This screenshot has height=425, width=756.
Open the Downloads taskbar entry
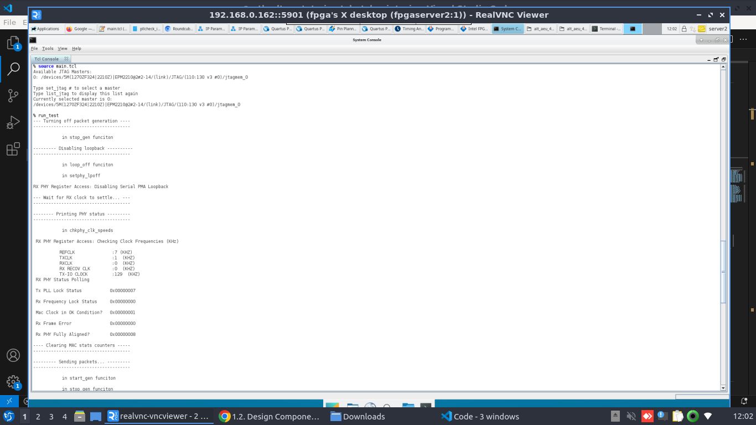click(358, 416)
